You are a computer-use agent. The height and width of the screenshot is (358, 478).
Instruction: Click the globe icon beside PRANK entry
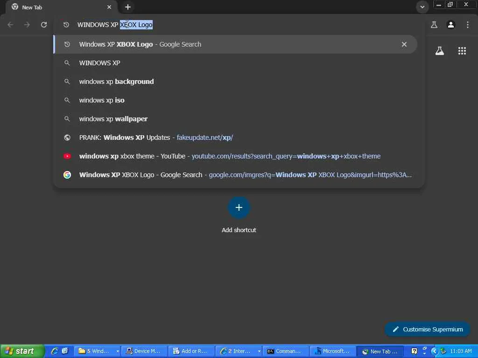point(67,138)
